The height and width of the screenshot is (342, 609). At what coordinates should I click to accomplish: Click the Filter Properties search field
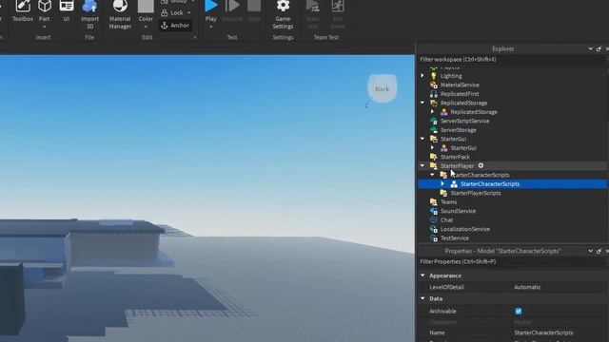point(512,262)
